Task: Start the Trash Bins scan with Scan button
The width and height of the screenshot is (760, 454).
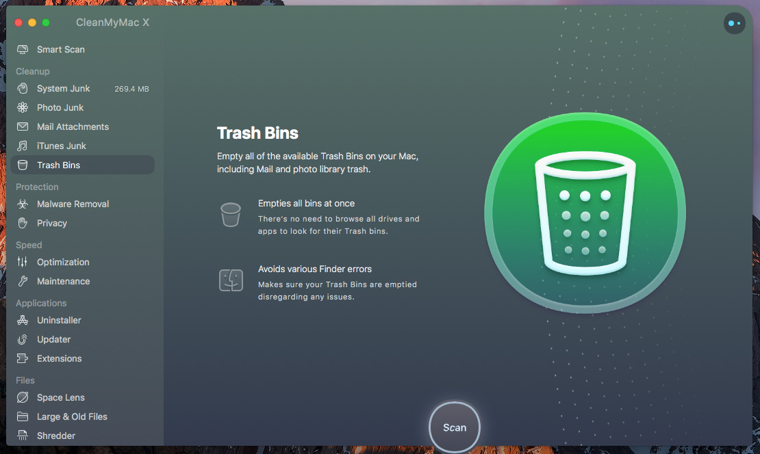Action: pos(454,427)
